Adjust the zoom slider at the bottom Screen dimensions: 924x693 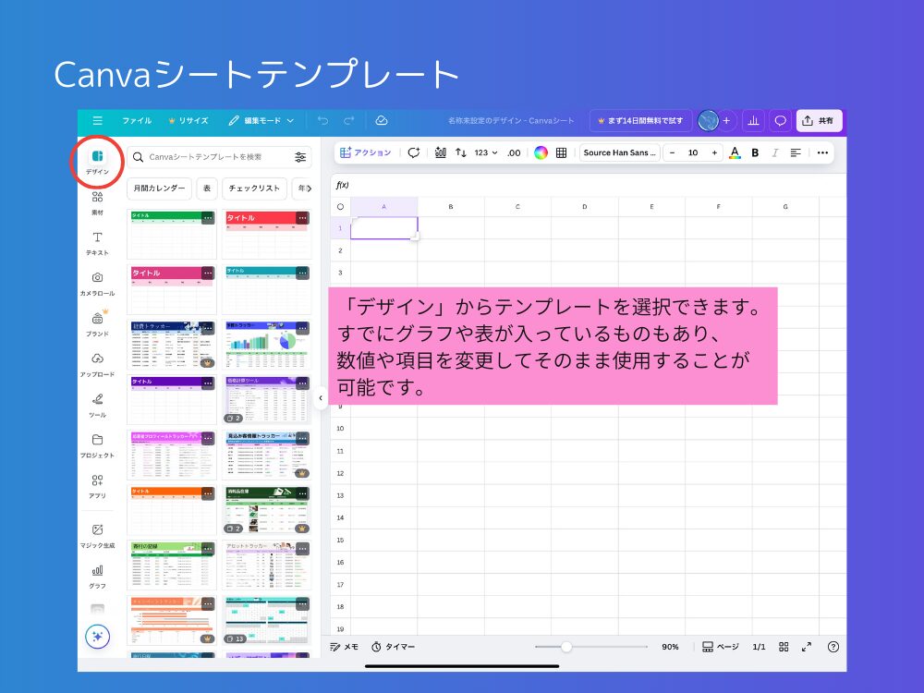click(x=566, y=647)
